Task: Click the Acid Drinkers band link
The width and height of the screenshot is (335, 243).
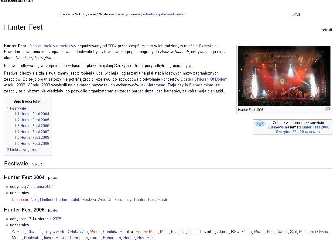Action: pos(110,199)
